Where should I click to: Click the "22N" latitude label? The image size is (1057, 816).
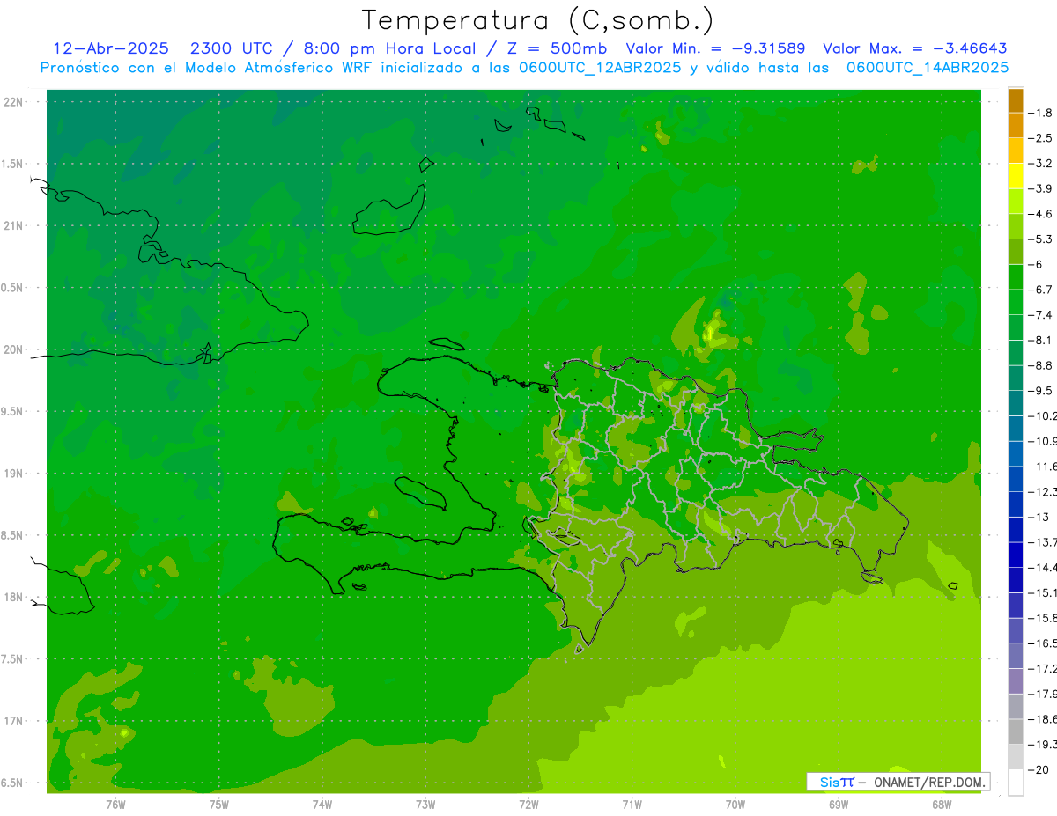(14, 102)
